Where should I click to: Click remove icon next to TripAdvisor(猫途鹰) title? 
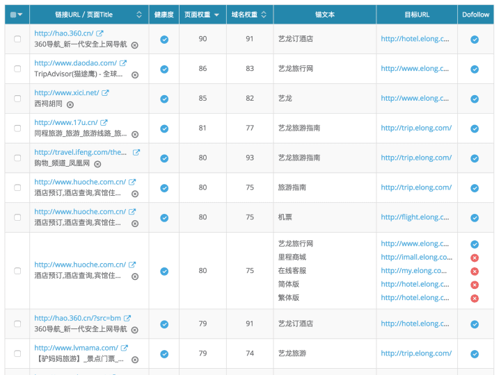135,75
